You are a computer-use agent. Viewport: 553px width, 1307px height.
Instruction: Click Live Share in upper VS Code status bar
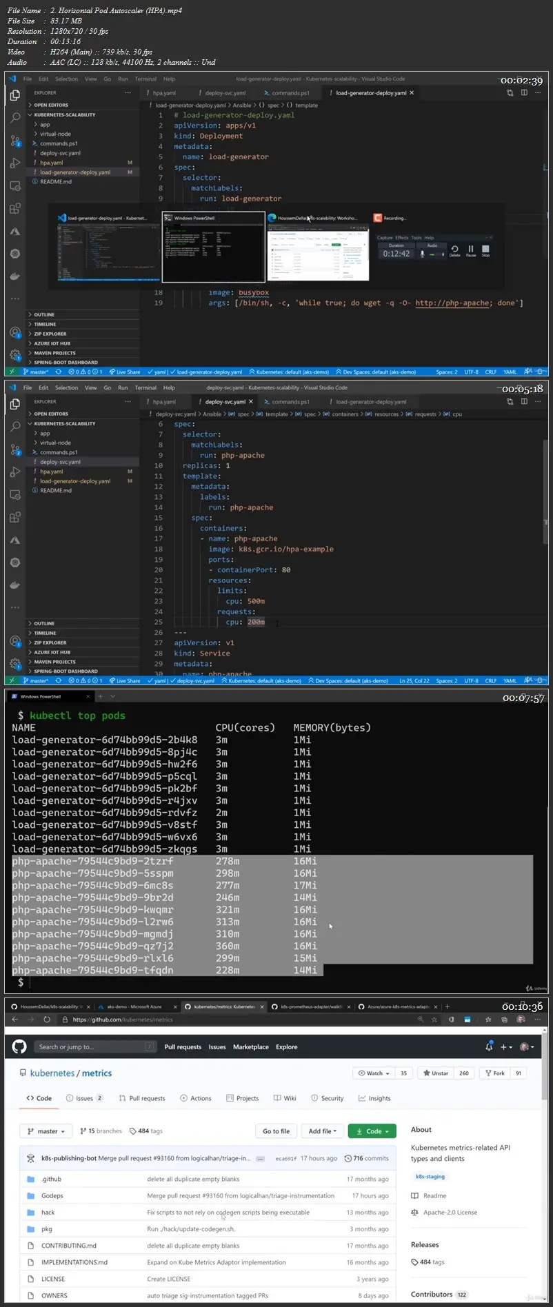tap(124, 372)
